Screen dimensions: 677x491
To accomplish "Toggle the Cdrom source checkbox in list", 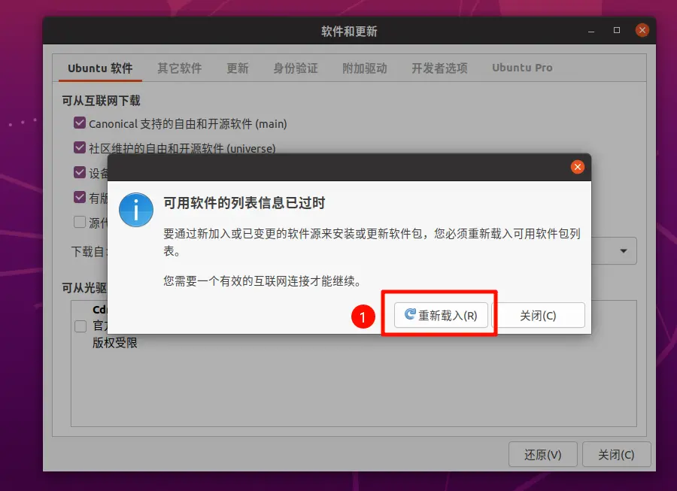I will pyautogui.click(x=80, y=326).
